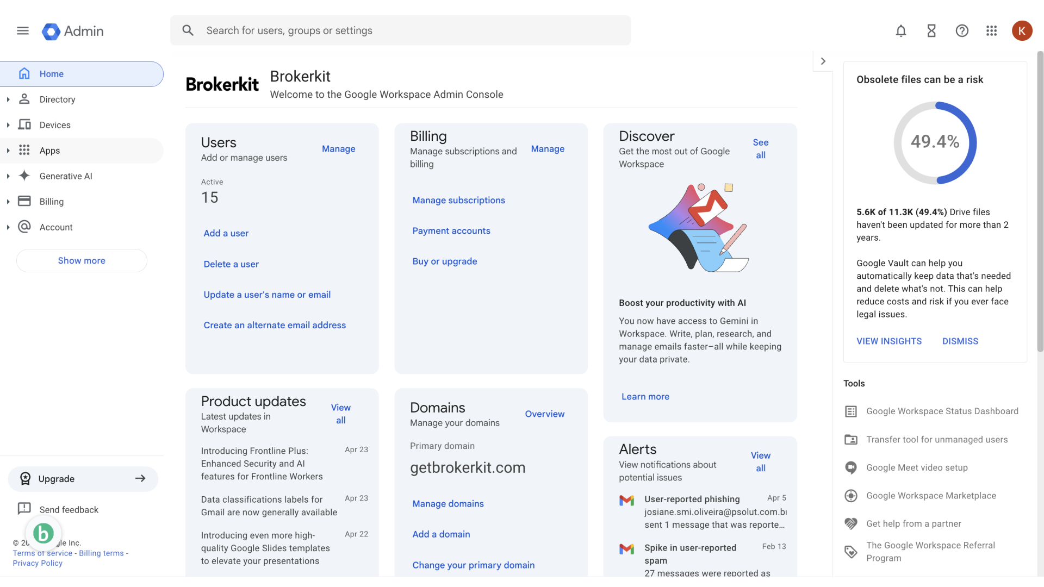Open the main hamburger menu
The width and height of the screenshot is (1044, 587).
(x=22, y=31)
